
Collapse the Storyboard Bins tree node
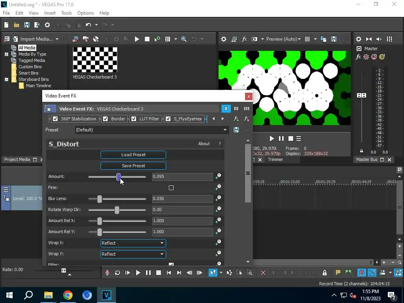[x=6, y=79]
